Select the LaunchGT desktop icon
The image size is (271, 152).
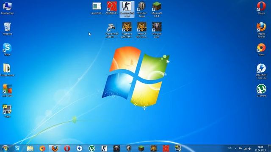coord(97,8)
